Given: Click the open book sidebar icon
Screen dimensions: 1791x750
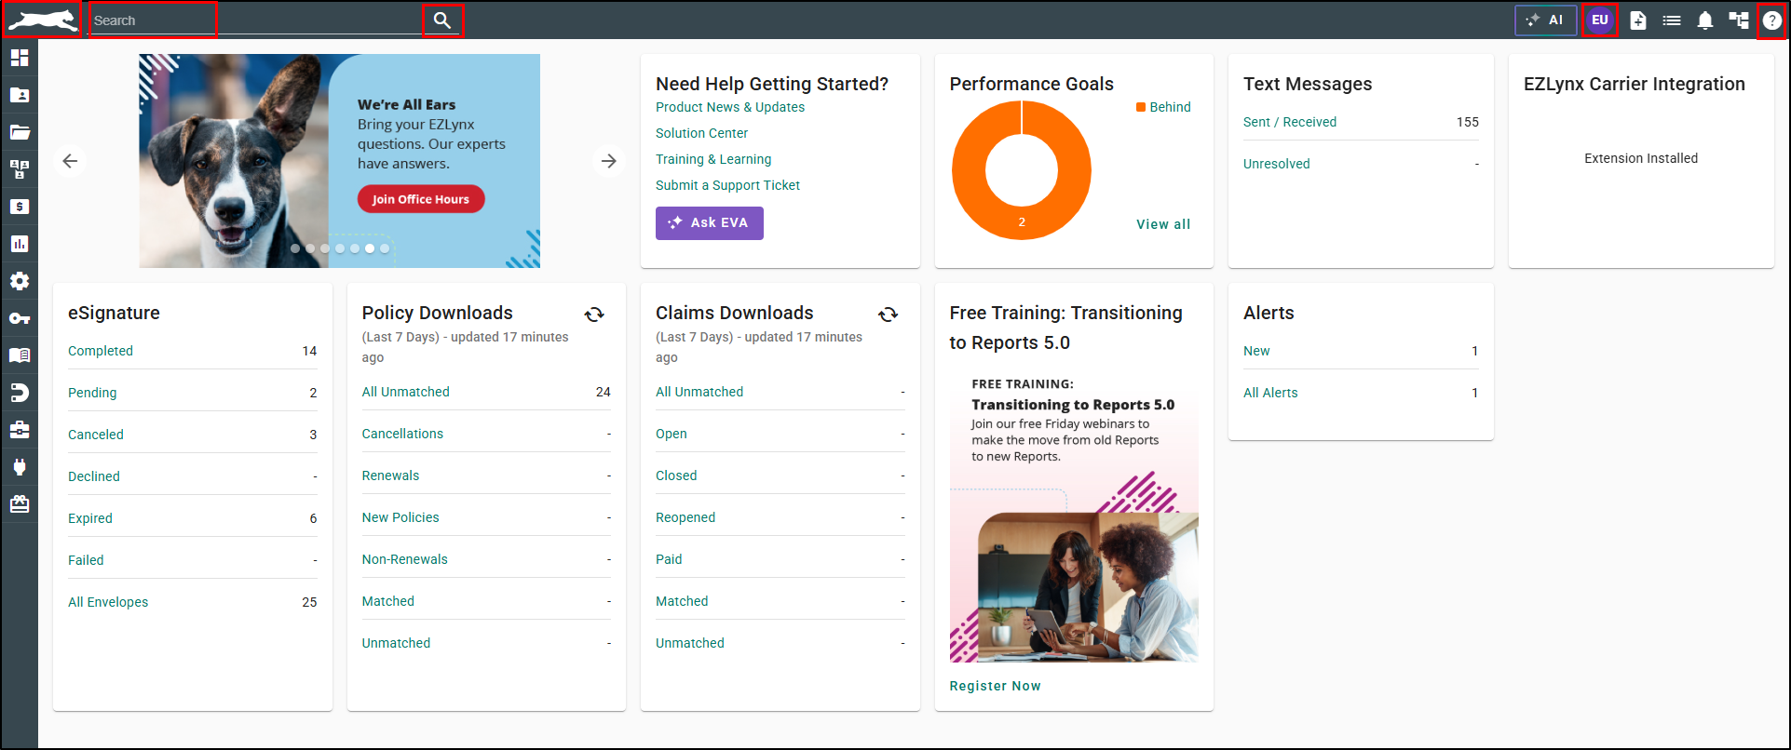Looking at the screenshot, I should click(20, 355).
